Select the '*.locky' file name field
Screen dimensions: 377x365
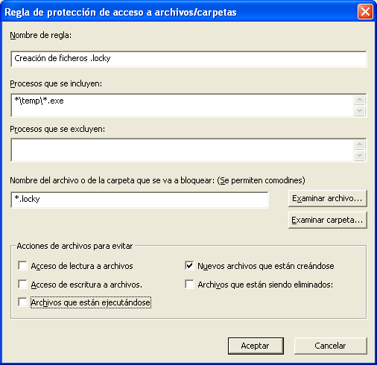(x=139, y=200)
